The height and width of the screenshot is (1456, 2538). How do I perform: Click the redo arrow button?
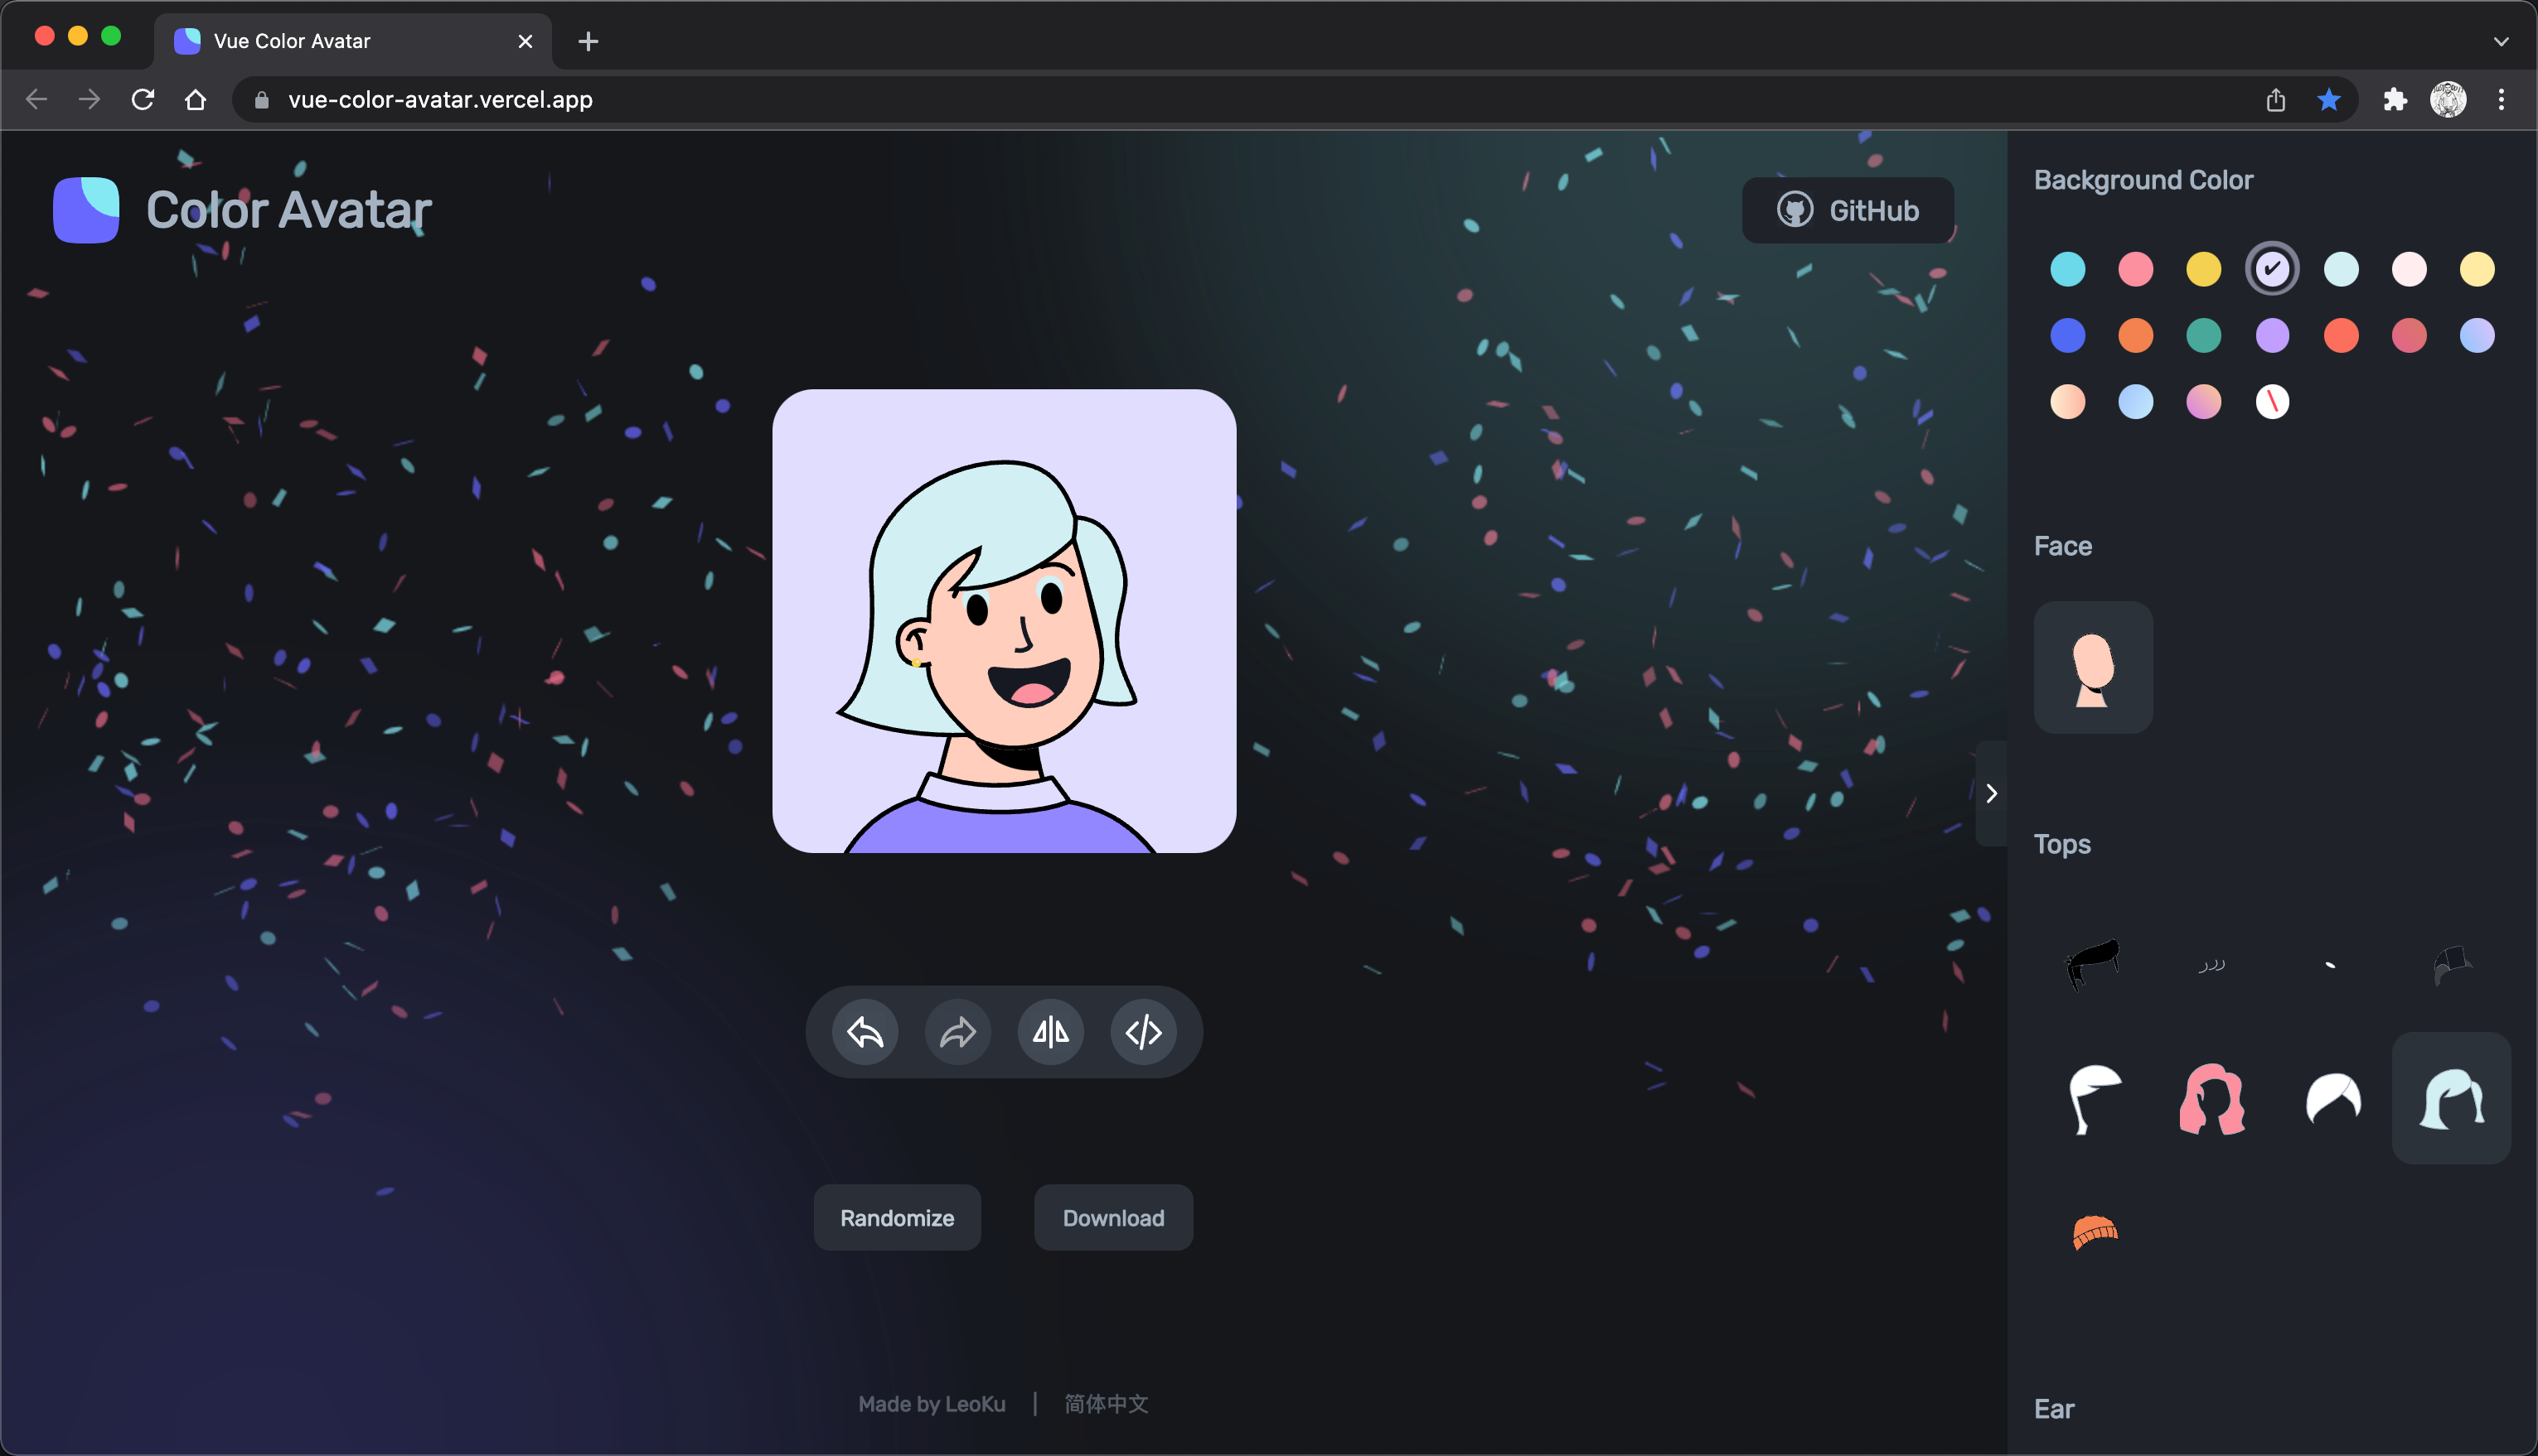957,1031
